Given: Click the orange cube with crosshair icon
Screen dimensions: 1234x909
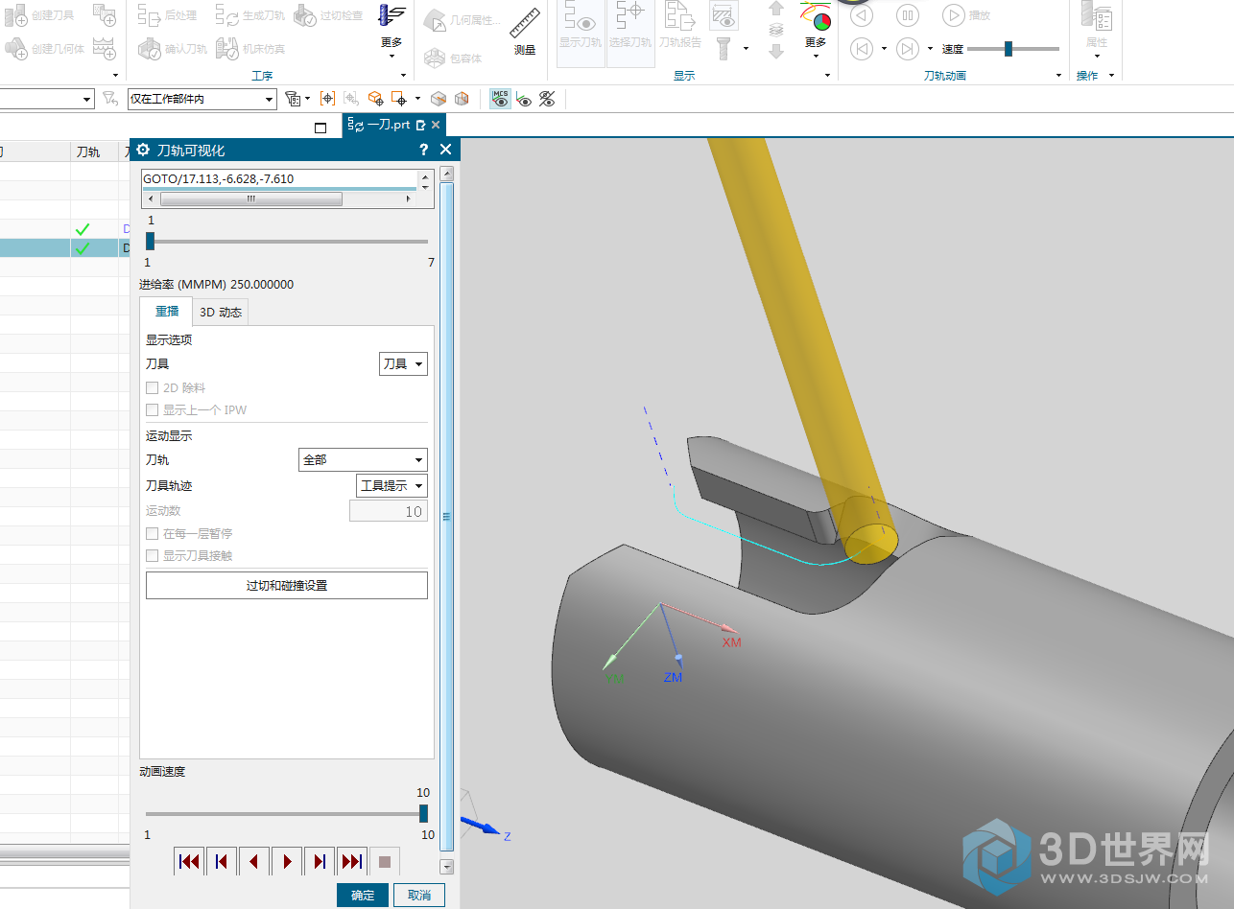Looking at the screenshot, I should (x=375, y=98).
